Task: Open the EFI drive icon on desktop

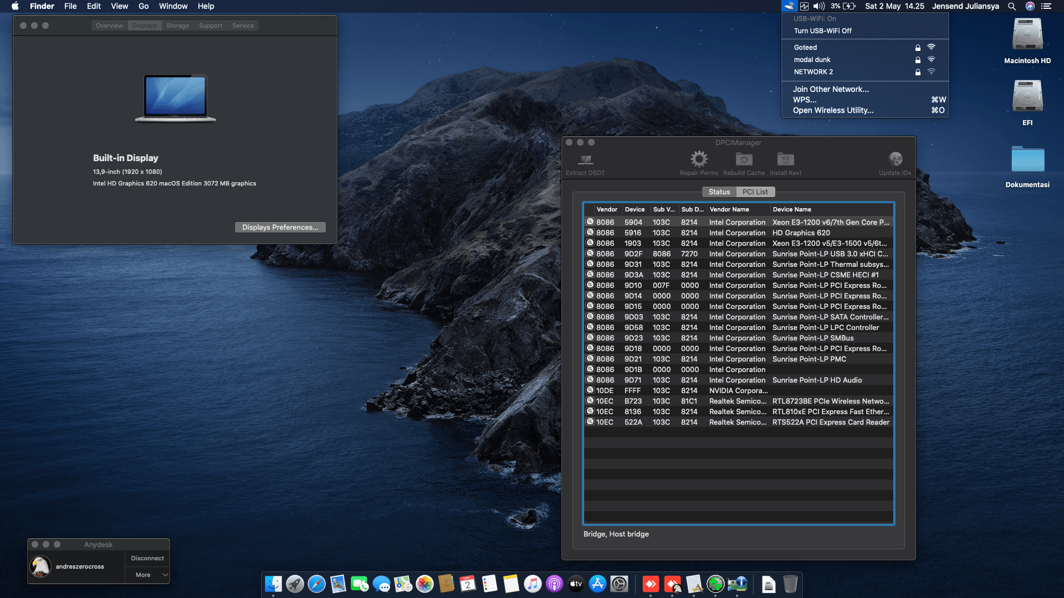Action: [x=1027, y=97]
